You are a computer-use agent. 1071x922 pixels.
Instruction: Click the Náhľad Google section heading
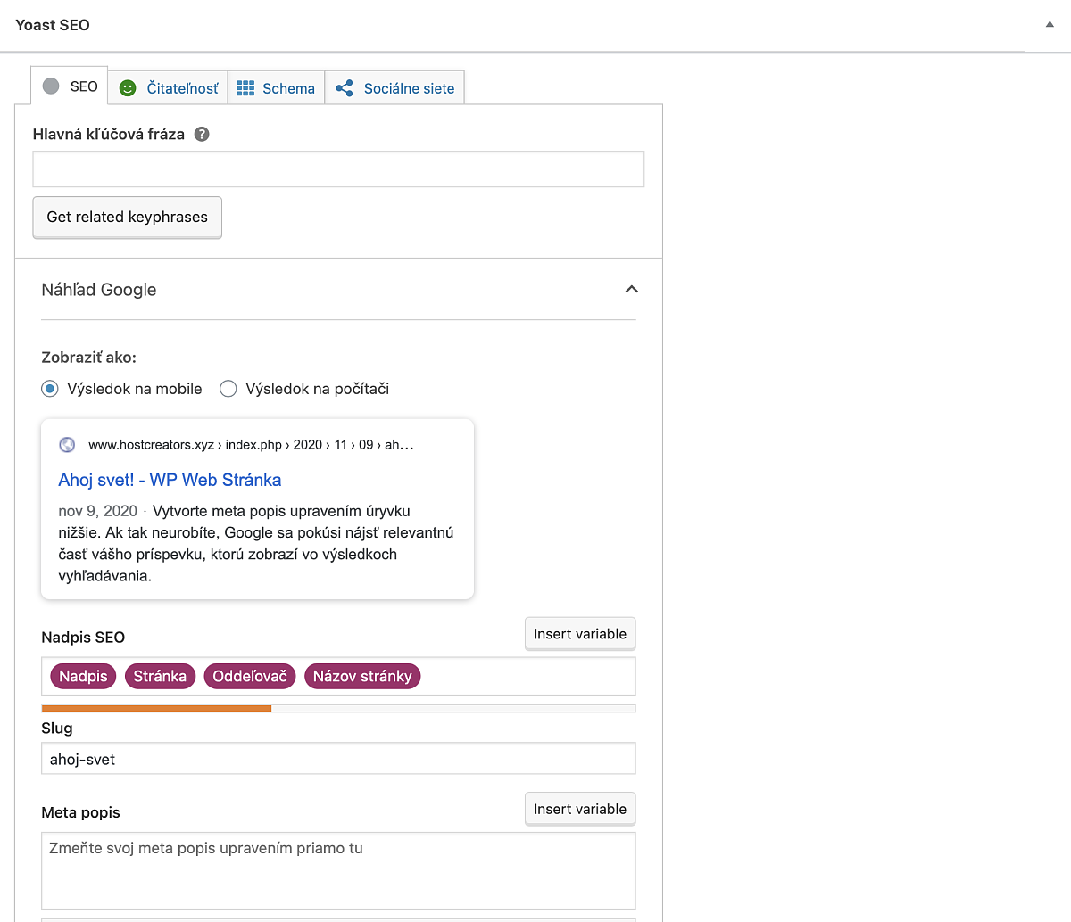(99, 290)
